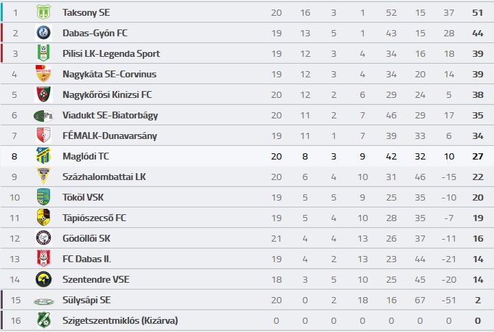
Task: Select the Tápiószecső FC yellow-black crest
Action: (x=43, y=218)
